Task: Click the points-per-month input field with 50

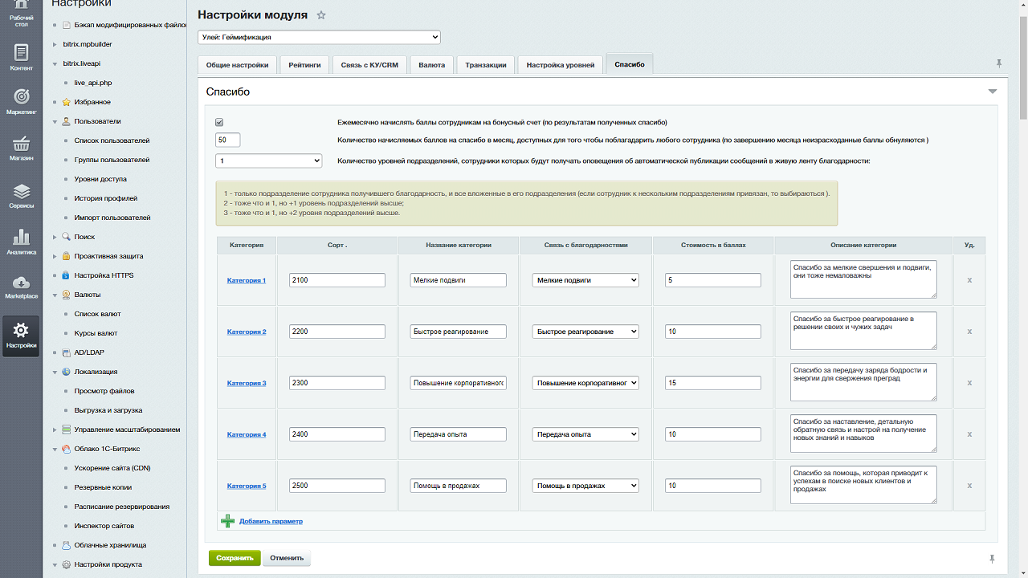Action: click(228, 140)
